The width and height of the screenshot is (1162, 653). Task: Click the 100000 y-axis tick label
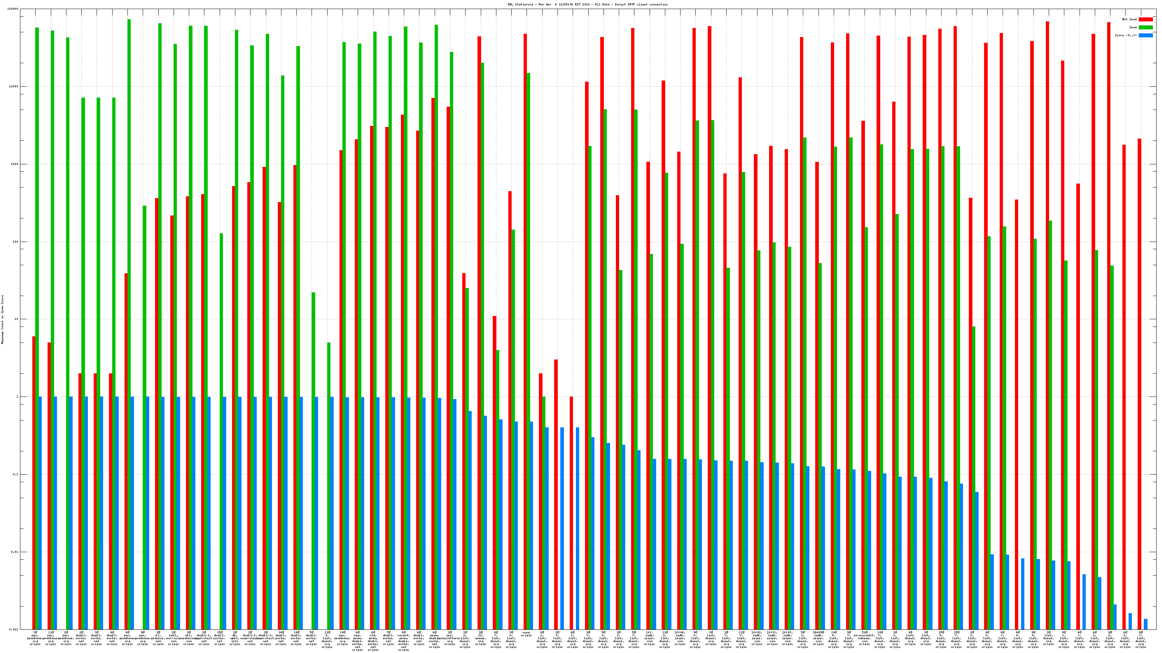coord(13,9)
